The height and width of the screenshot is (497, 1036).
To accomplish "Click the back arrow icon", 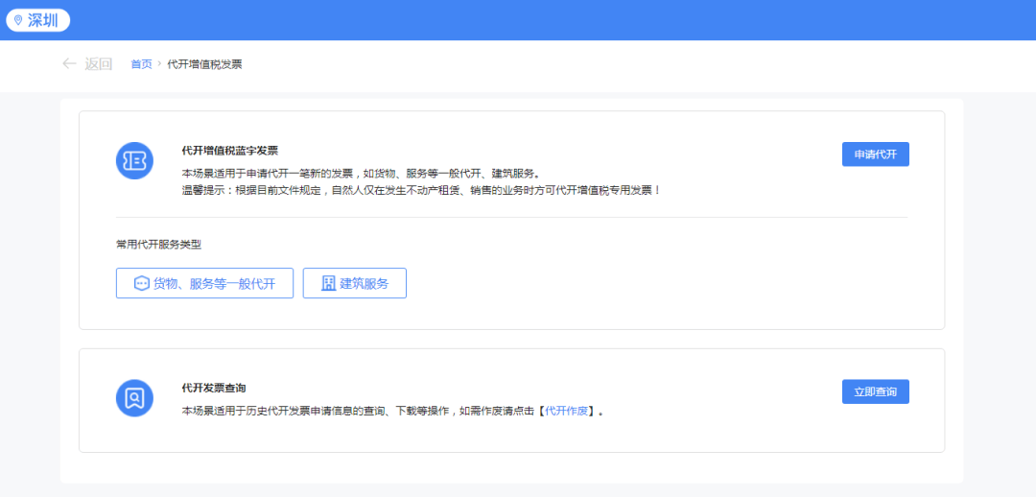I will pos(69,63).
